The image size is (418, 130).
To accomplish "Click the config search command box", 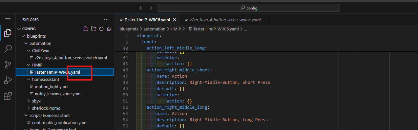I will [x=248, y=8].
